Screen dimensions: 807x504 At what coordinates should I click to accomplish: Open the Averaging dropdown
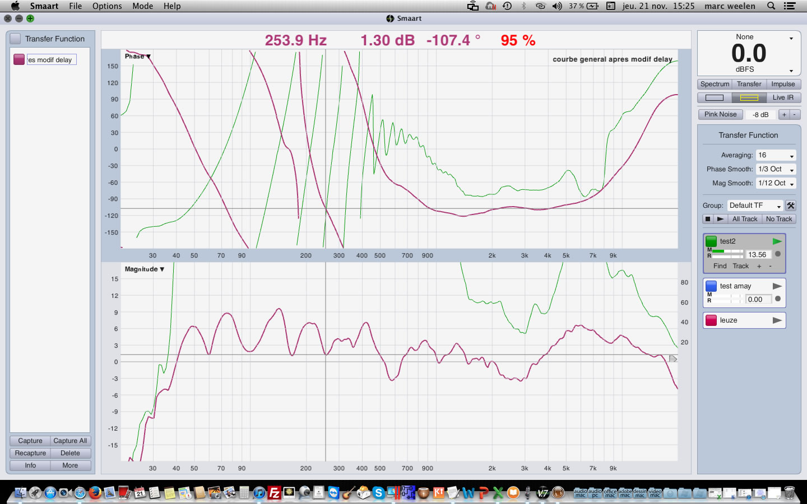pyautogui.click(x=776, y=155)
